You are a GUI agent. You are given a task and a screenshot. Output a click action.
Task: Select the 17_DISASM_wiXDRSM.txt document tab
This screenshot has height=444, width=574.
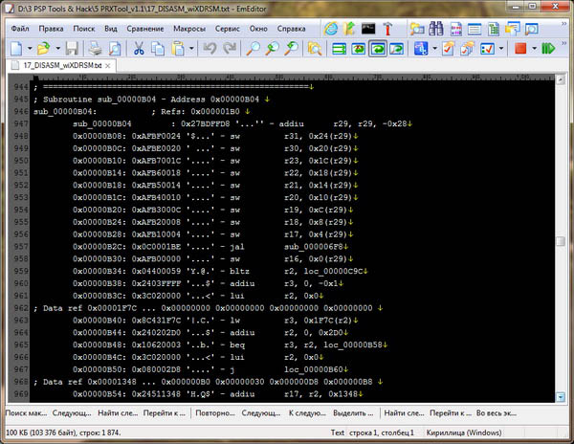pyautogui.click(x=61, y=65)
